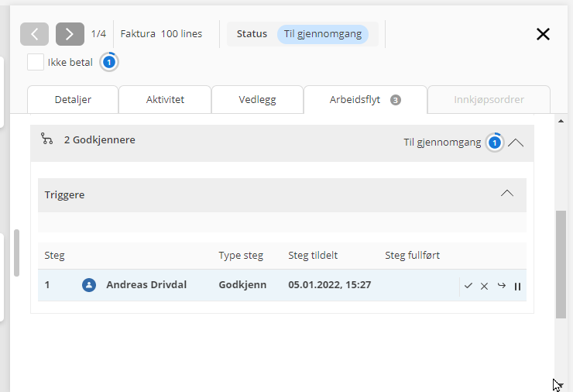
Task: Close the invoice panel
Action: coord(543,34)
